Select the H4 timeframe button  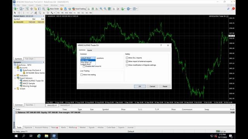tap(79, 13)
